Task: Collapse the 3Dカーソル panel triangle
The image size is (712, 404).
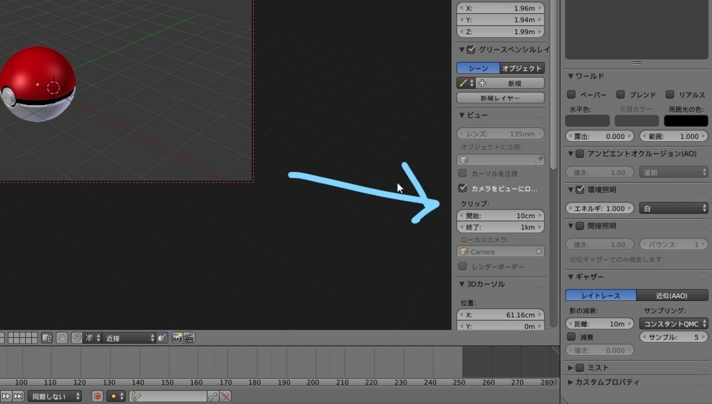Action: point(462,284)
